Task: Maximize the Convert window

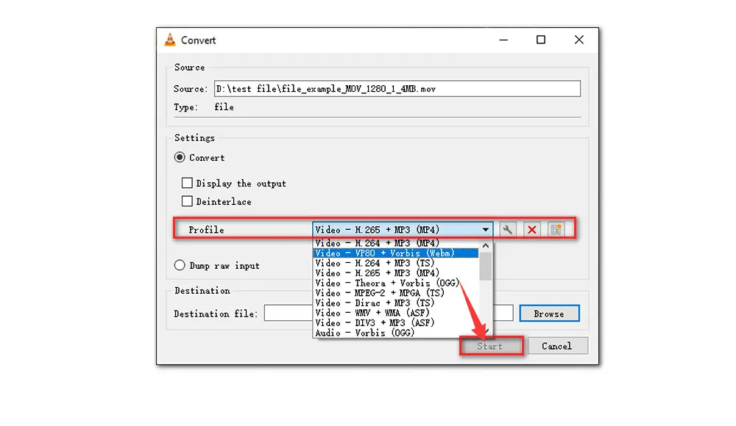Action: click(x=541, y=40)
